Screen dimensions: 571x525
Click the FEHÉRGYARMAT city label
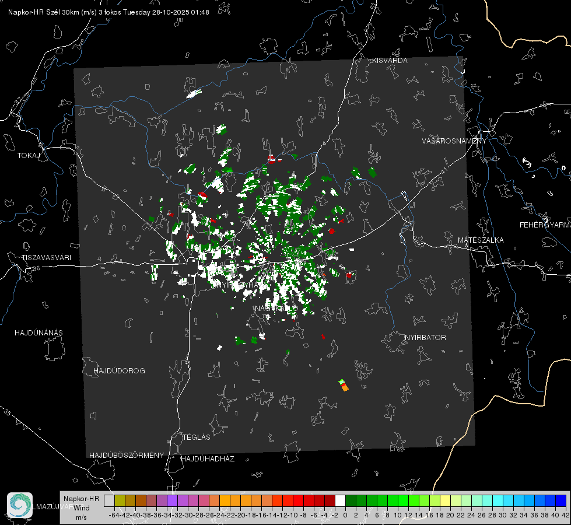coord(545,225)
